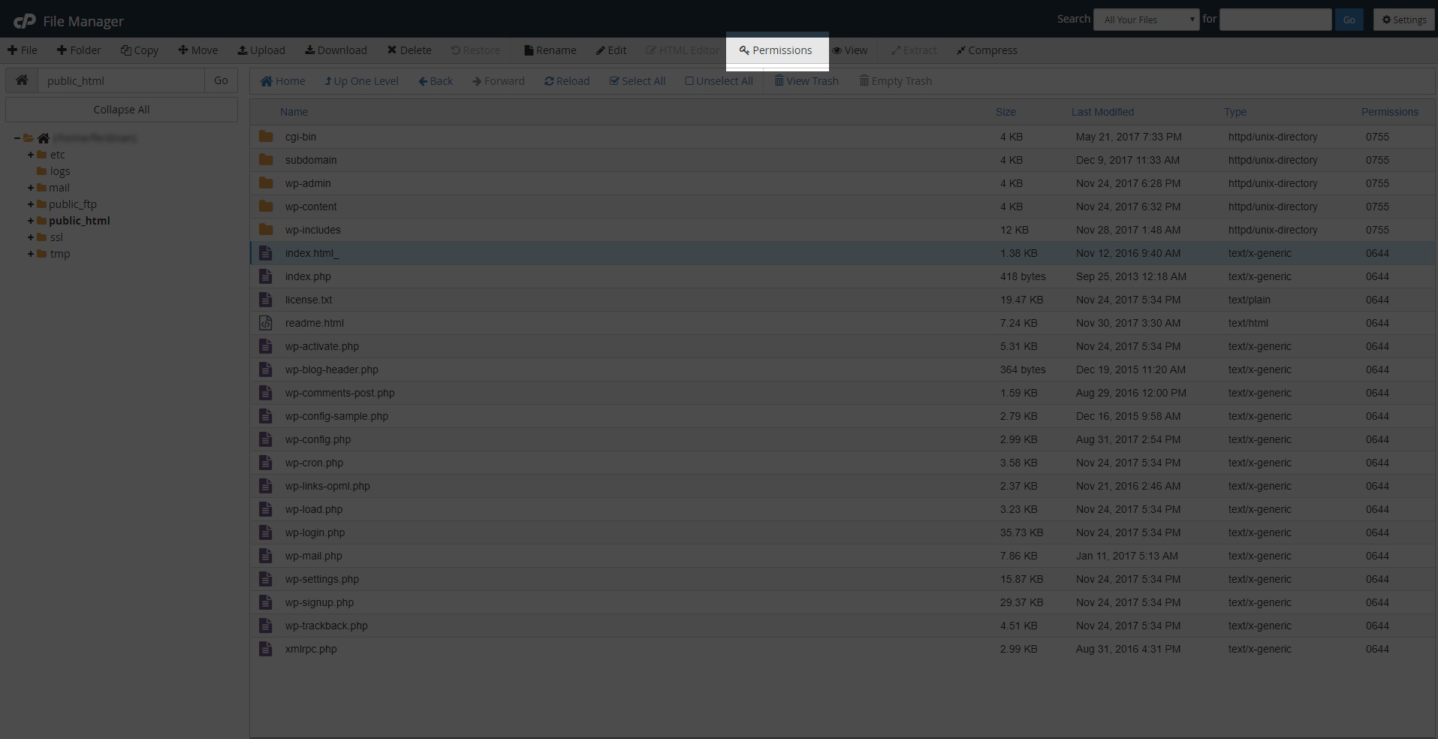Expand the mail folder in tree

[31, 188]
